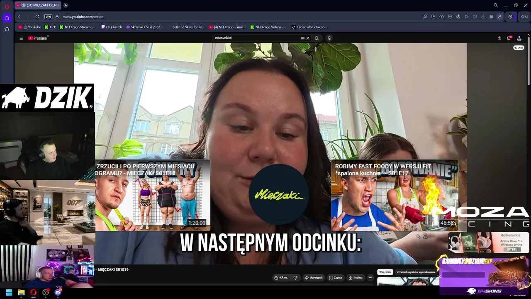Image resolution: width=531 pixels, height=299 pixels.
Task: Open the browser tab search magnifier
Action: click(496, 5)
